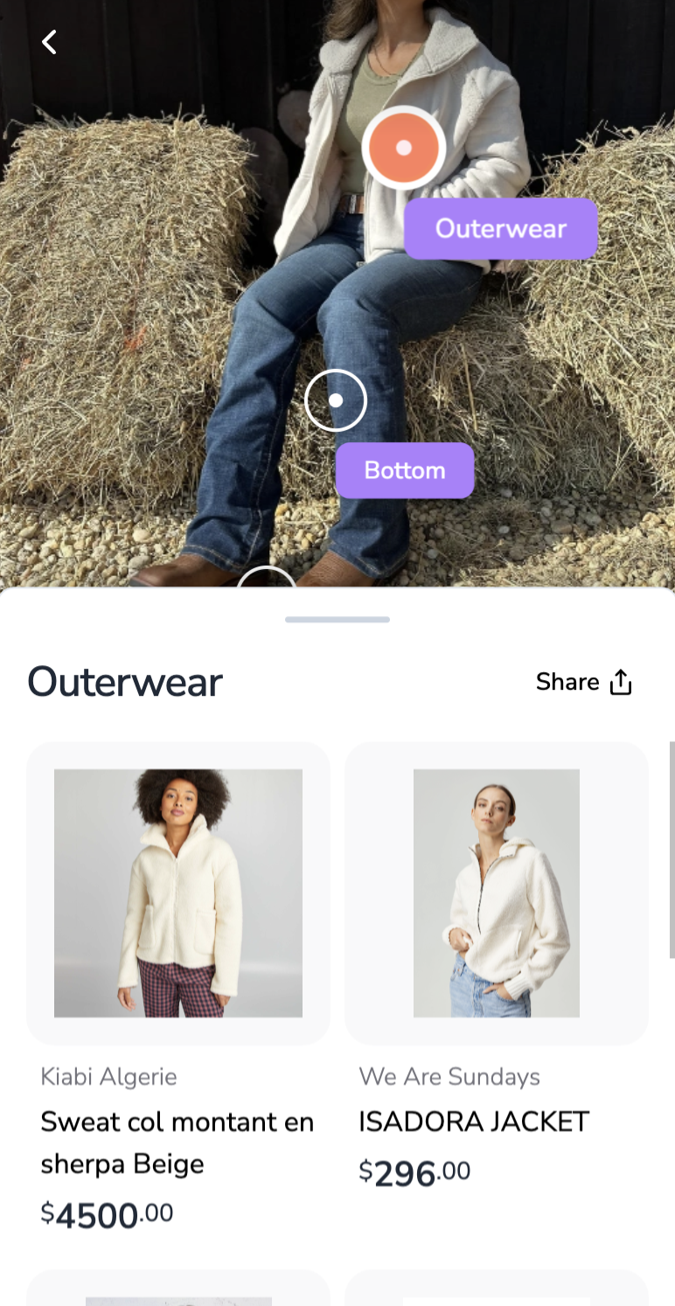The height and width of the screenshot is (1306, 675).
Task: Click the $4500.00 price
Action: [x=107, y=1215]
